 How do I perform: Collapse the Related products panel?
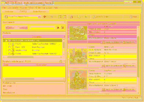point(64,61)
